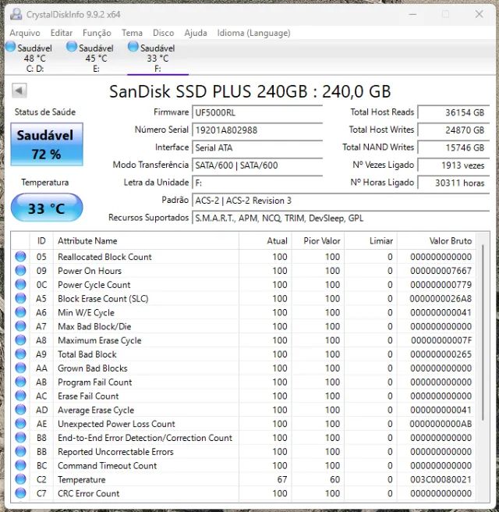Click the serial number field 19201A802988
499x512 pixels.
(257, 130)
